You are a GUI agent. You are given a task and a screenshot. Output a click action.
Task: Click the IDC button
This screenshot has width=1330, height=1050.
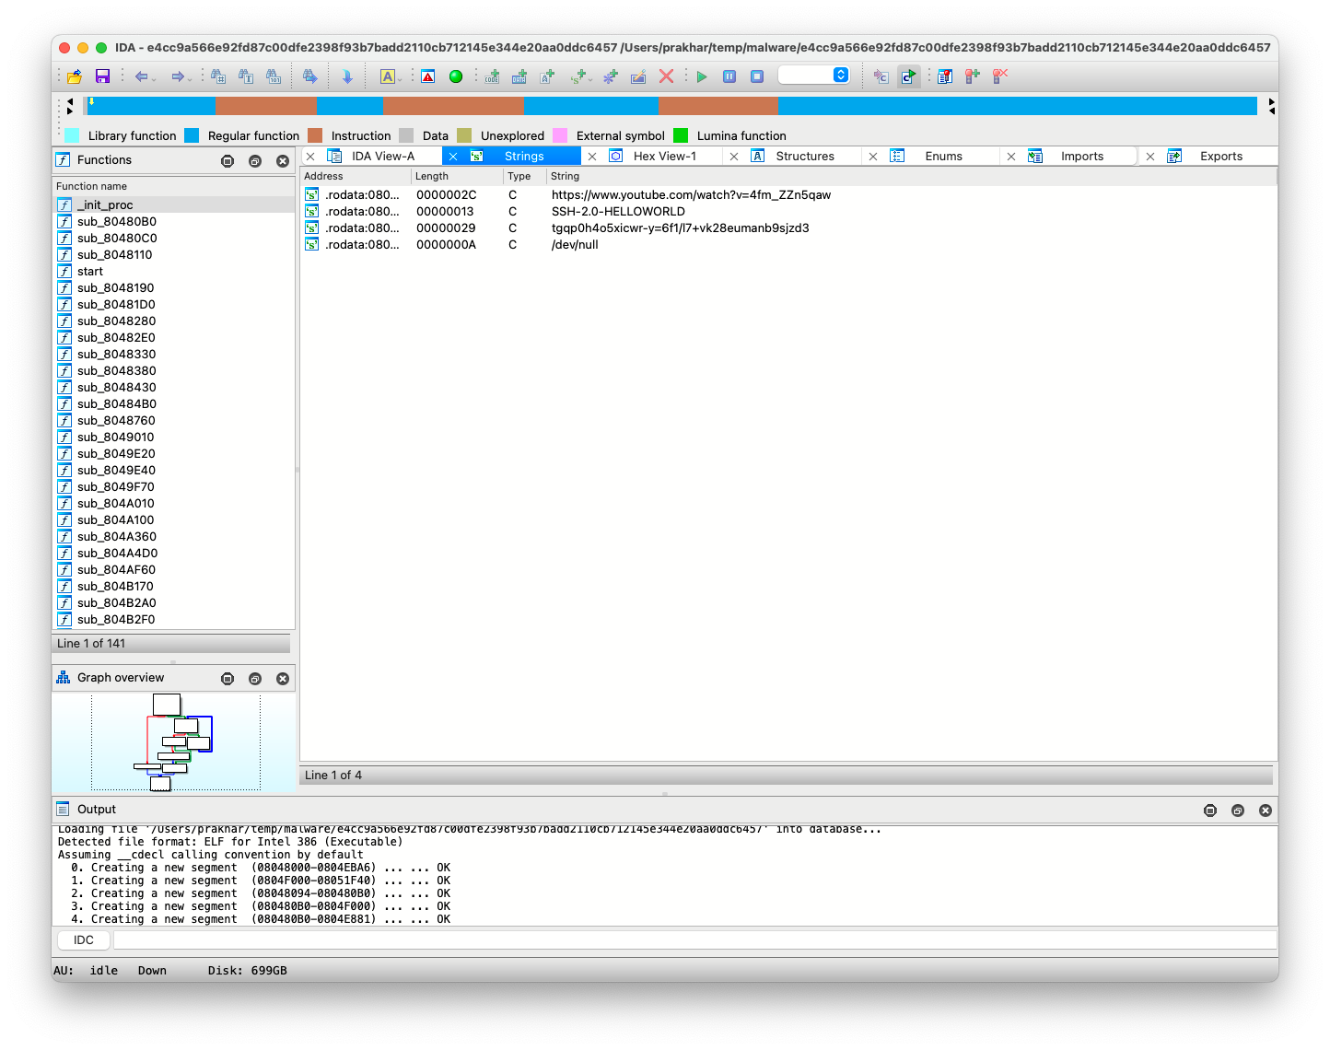(x=84, y=940)
